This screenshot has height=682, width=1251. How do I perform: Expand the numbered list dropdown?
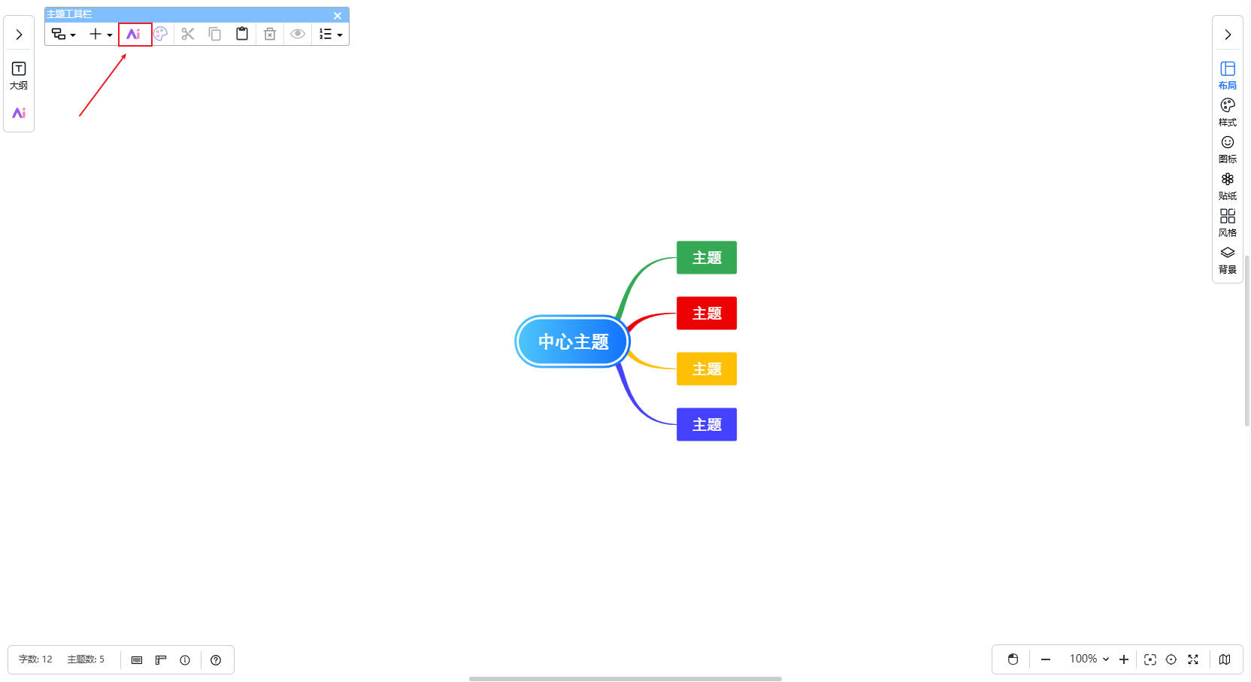tap(330, 35)
